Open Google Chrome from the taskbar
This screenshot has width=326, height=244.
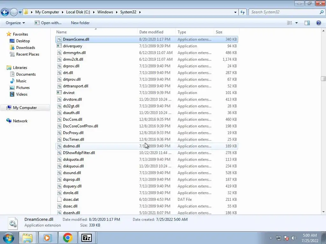[x=67, y=238]
